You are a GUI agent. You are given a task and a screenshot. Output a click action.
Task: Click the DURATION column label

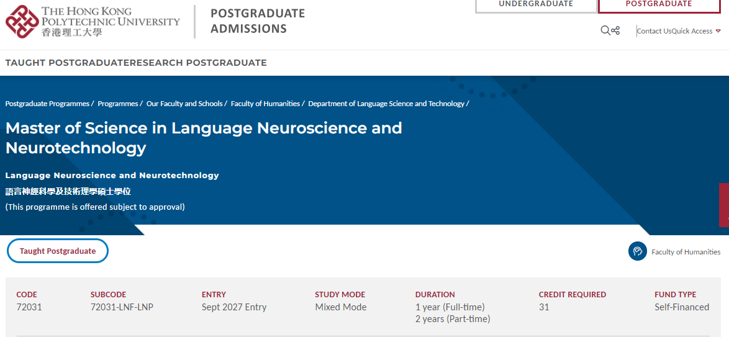click(x=435, y=295)
